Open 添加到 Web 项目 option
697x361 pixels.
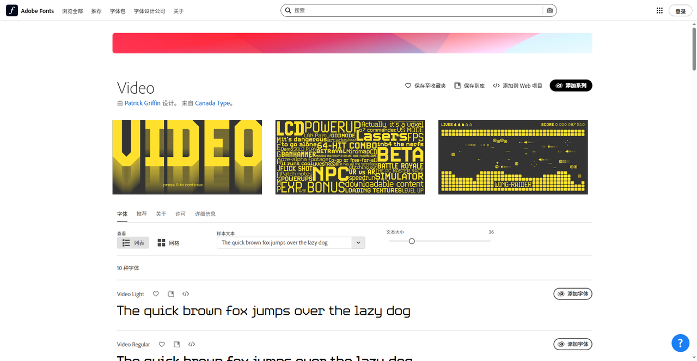click(517, 85)
